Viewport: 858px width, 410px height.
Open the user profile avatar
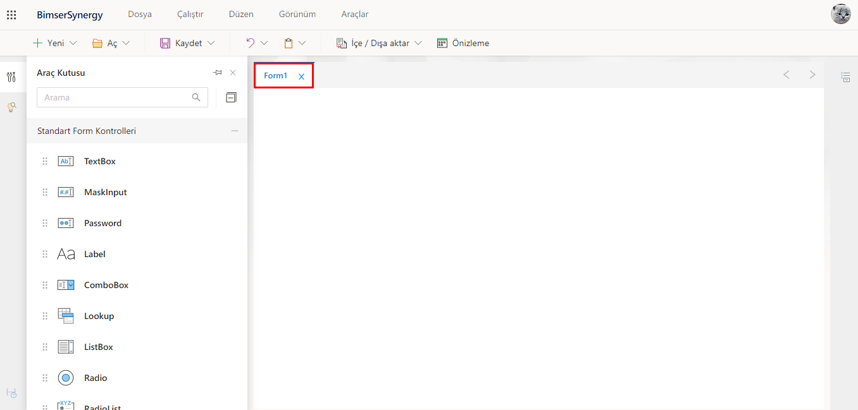pyautogui.click(x=840, y=14)
